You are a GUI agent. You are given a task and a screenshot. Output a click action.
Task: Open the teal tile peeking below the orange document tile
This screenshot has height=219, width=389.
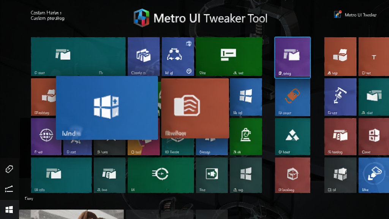(178, 147)
